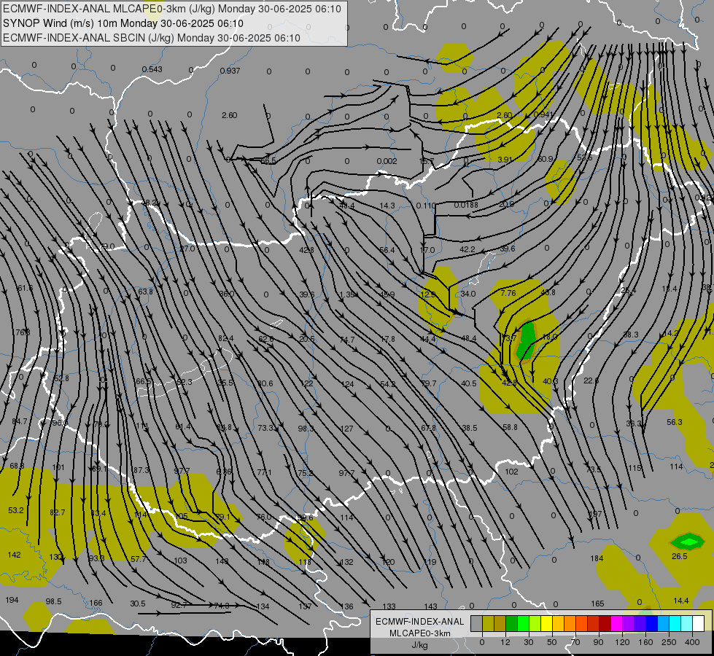Click the map value '82.7'
Screen dimensions: 714x656
(x=58, y=512)
